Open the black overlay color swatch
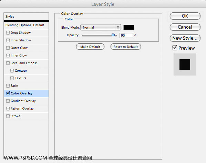Viewport: 206px width, 163px height. click(129, 27)
